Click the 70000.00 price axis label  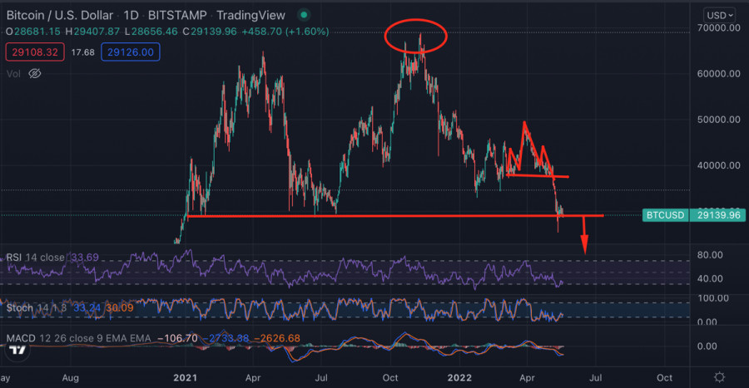click(x=719, y=27)
